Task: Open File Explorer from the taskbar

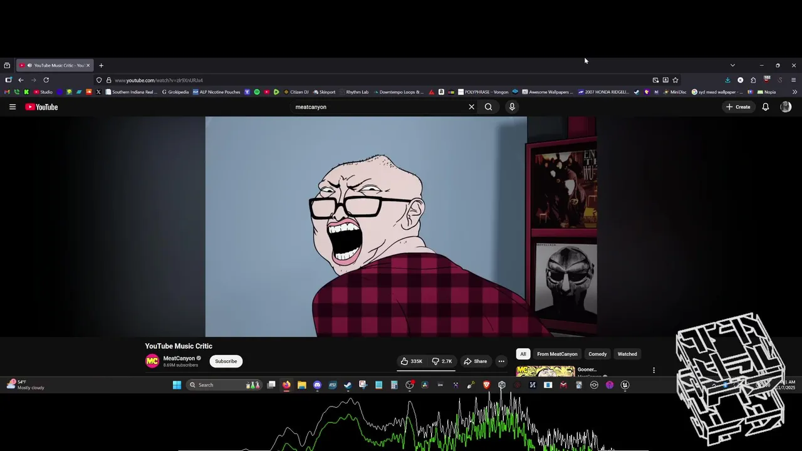Action: point(302,385)
